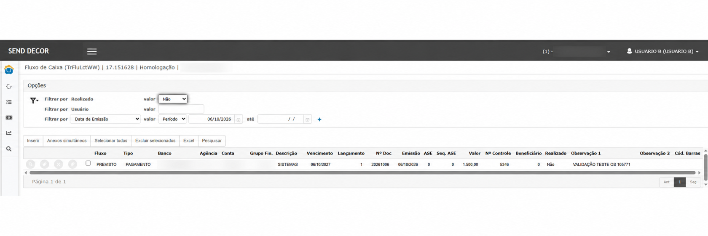The width and height of the screenshot is (708, 236).
Task: Click the Anexos simultâneos button
Action: 67,141
